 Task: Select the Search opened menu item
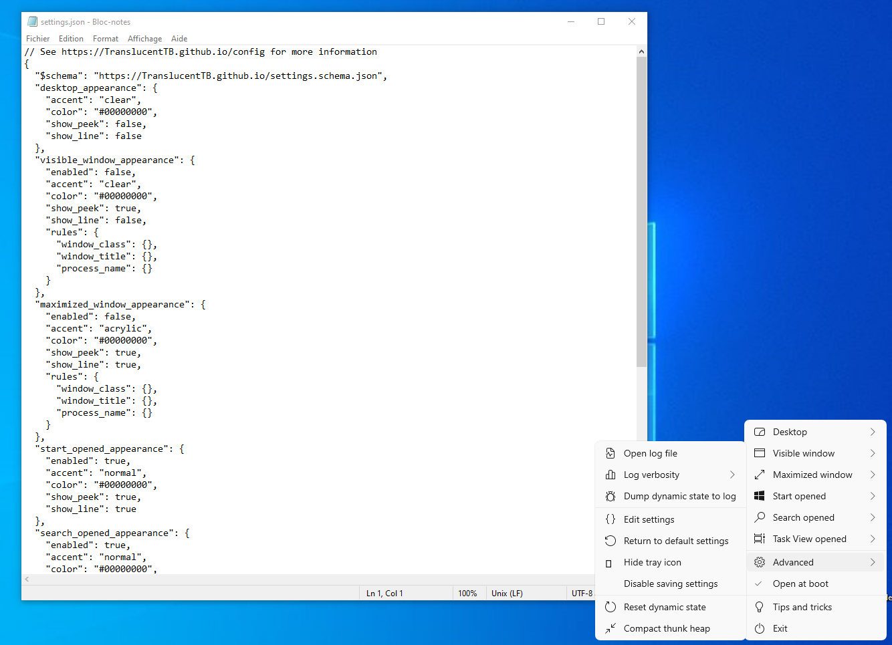803,517
